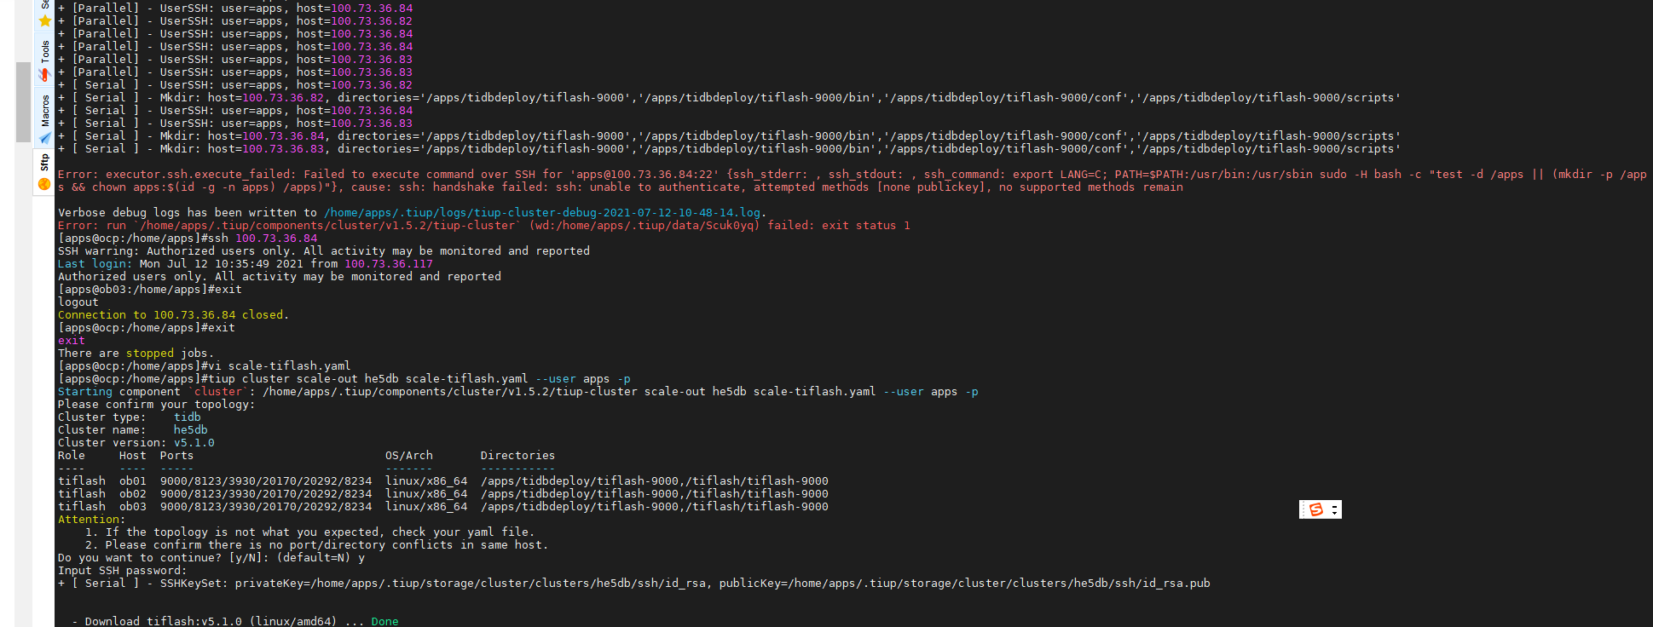
Task: Expand the Sogou toolbar dropdown arrow
Action: (x=1335, y=513)
